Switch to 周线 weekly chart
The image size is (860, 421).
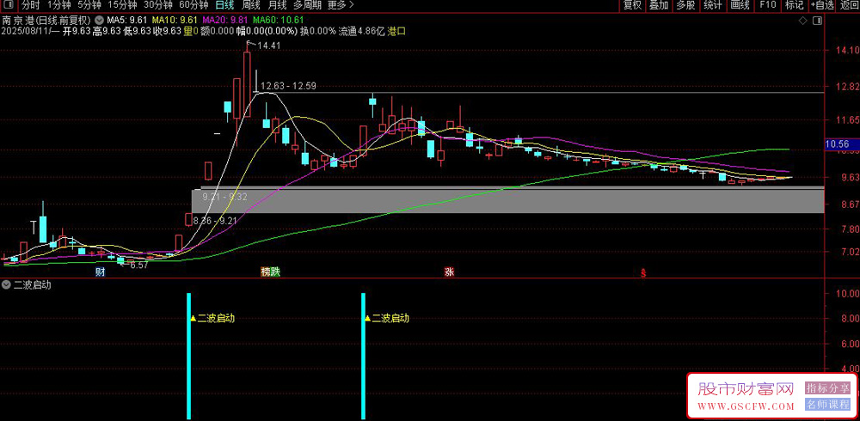coord(250,5)
